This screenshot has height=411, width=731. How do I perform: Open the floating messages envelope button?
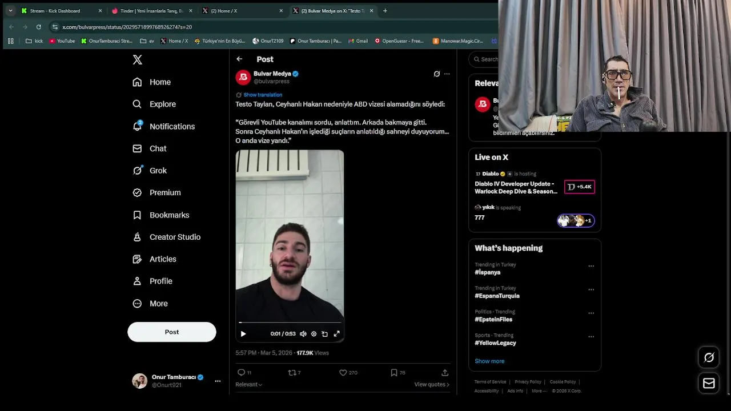click(709, 384)
